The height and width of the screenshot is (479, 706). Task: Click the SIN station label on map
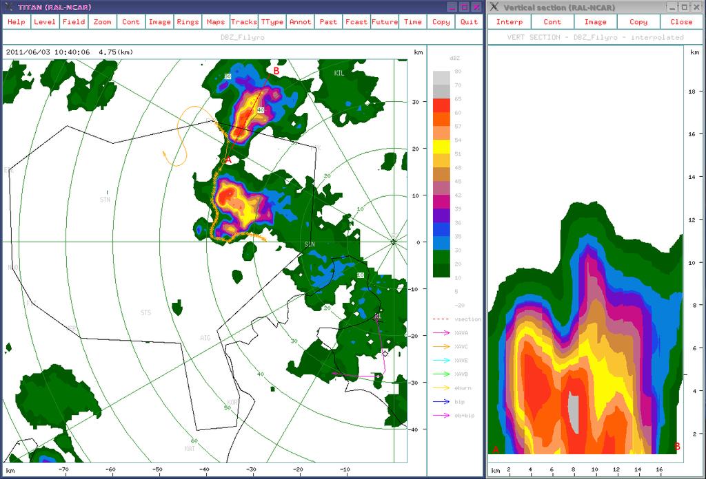click(x=310, y=244)
